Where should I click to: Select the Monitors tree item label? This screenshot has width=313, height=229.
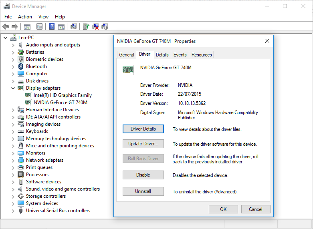click(36, 153)
